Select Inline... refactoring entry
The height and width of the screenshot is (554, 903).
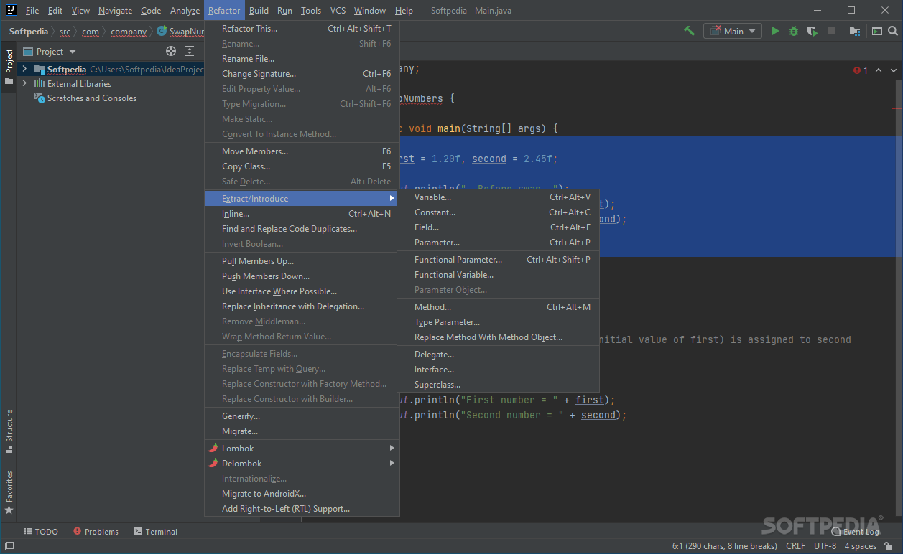[302, 214]
